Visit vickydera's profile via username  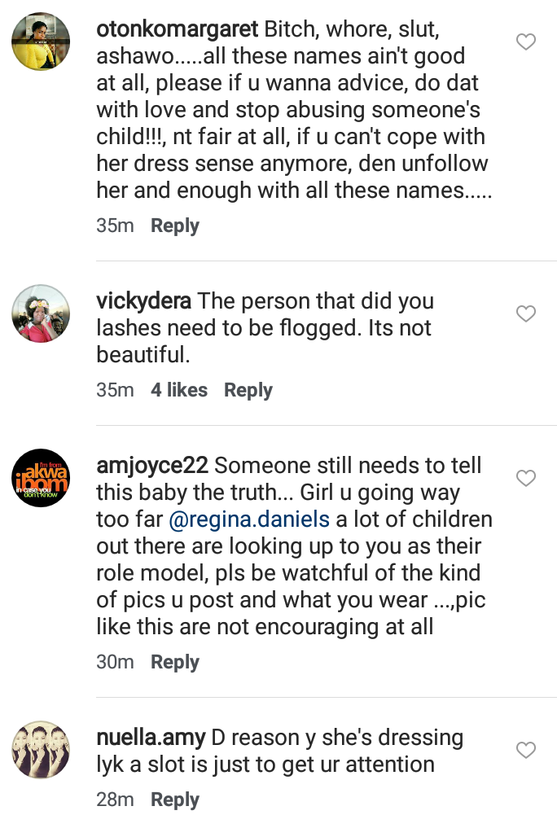(x=144, y=301)
